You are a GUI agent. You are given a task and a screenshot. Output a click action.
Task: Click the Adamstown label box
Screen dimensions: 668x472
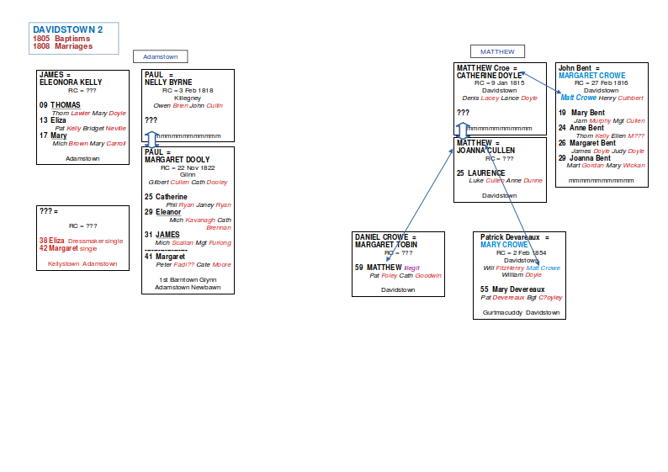tap(160, 56)
